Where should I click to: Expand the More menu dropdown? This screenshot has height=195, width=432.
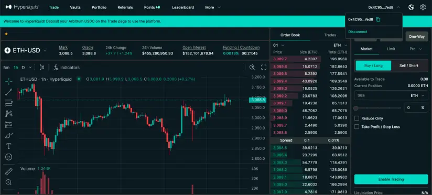213,7
